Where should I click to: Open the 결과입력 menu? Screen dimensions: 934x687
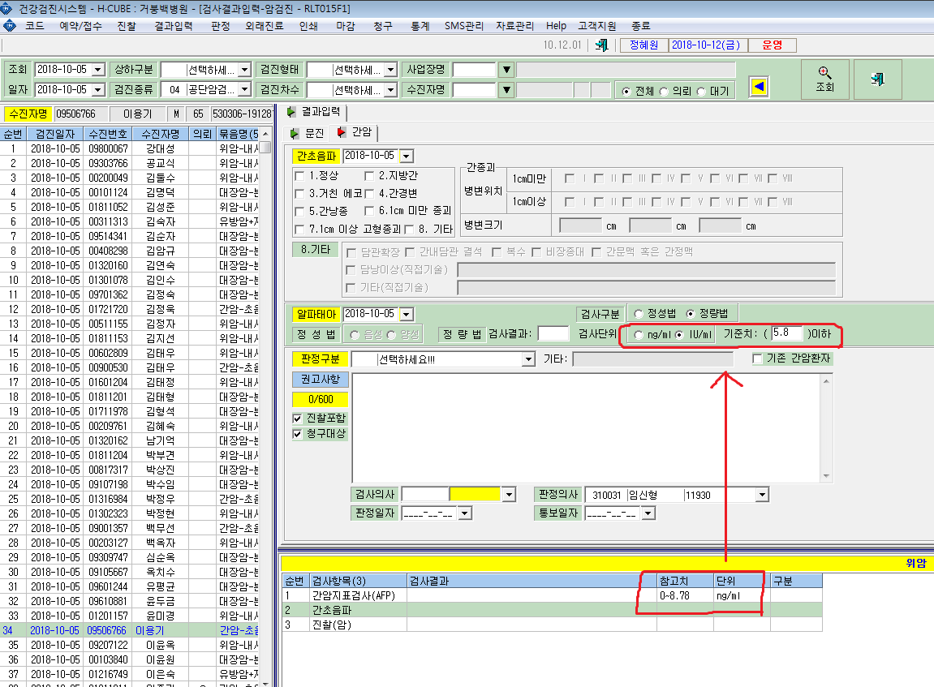174,26
